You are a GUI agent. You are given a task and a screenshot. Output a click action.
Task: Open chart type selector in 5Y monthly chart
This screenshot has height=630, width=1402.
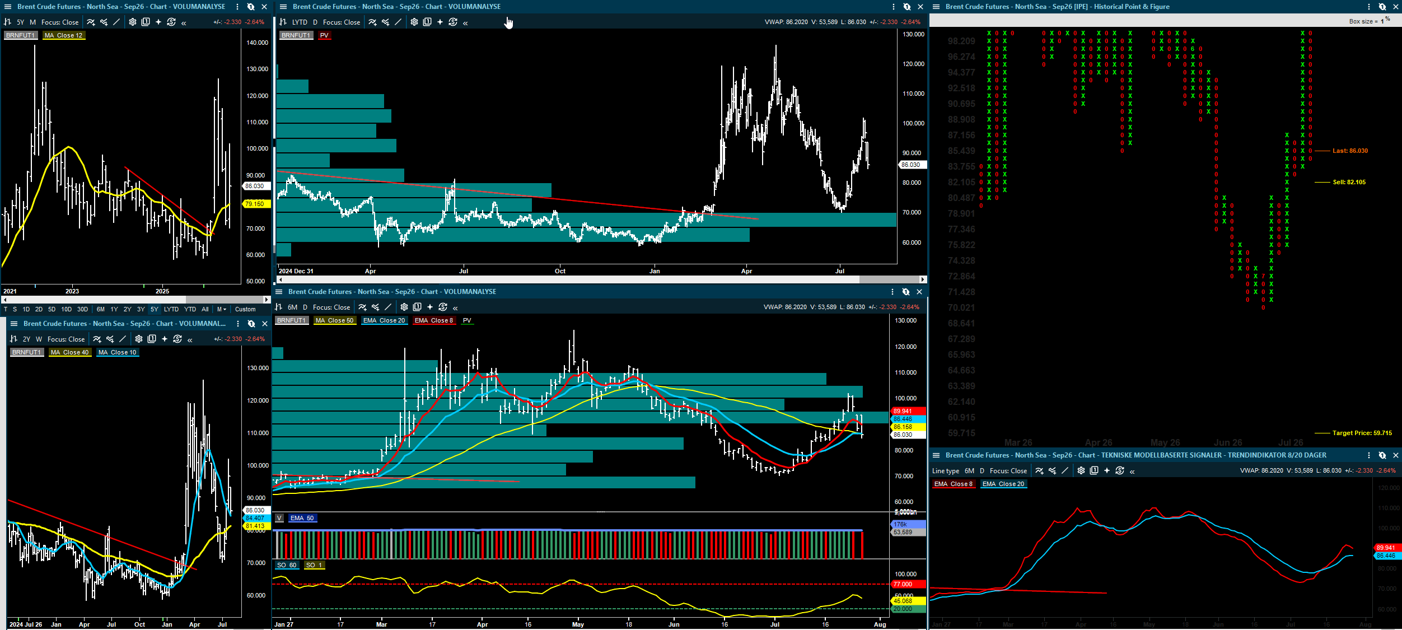(8, 22)
